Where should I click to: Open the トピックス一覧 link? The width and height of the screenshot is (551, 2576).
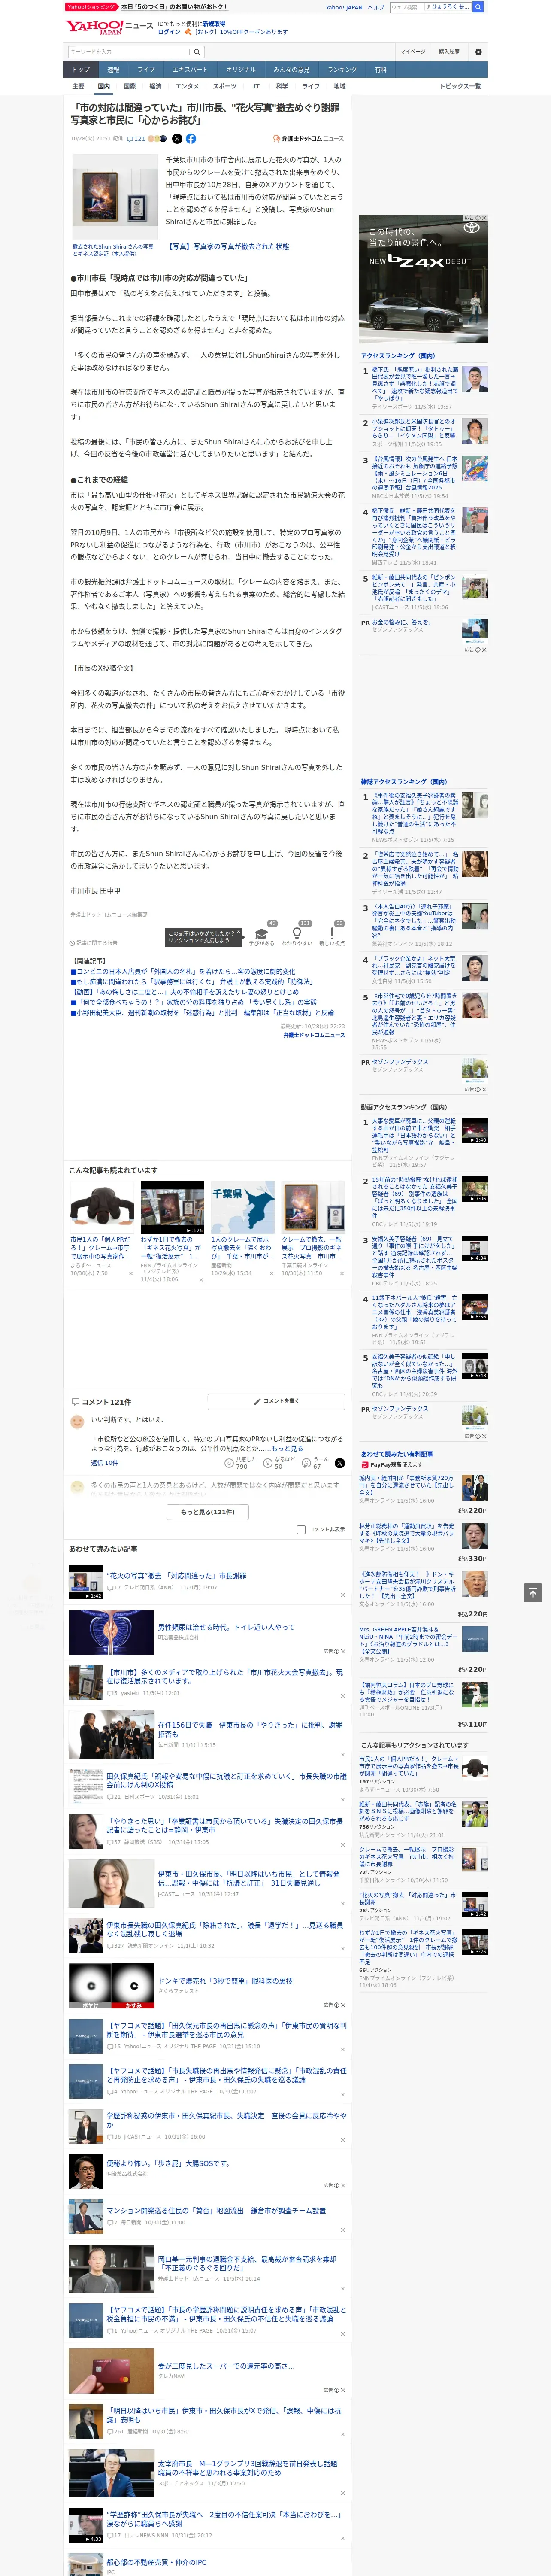[460, 86]
